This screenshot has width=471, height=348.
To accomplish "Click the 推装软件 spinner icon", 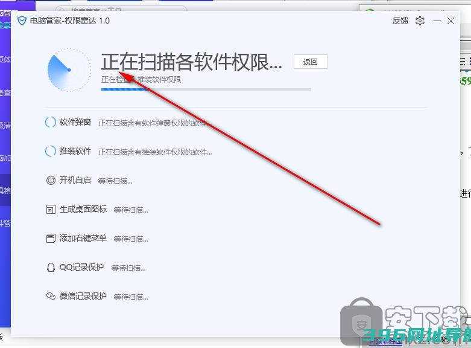I will coord(51,151).
